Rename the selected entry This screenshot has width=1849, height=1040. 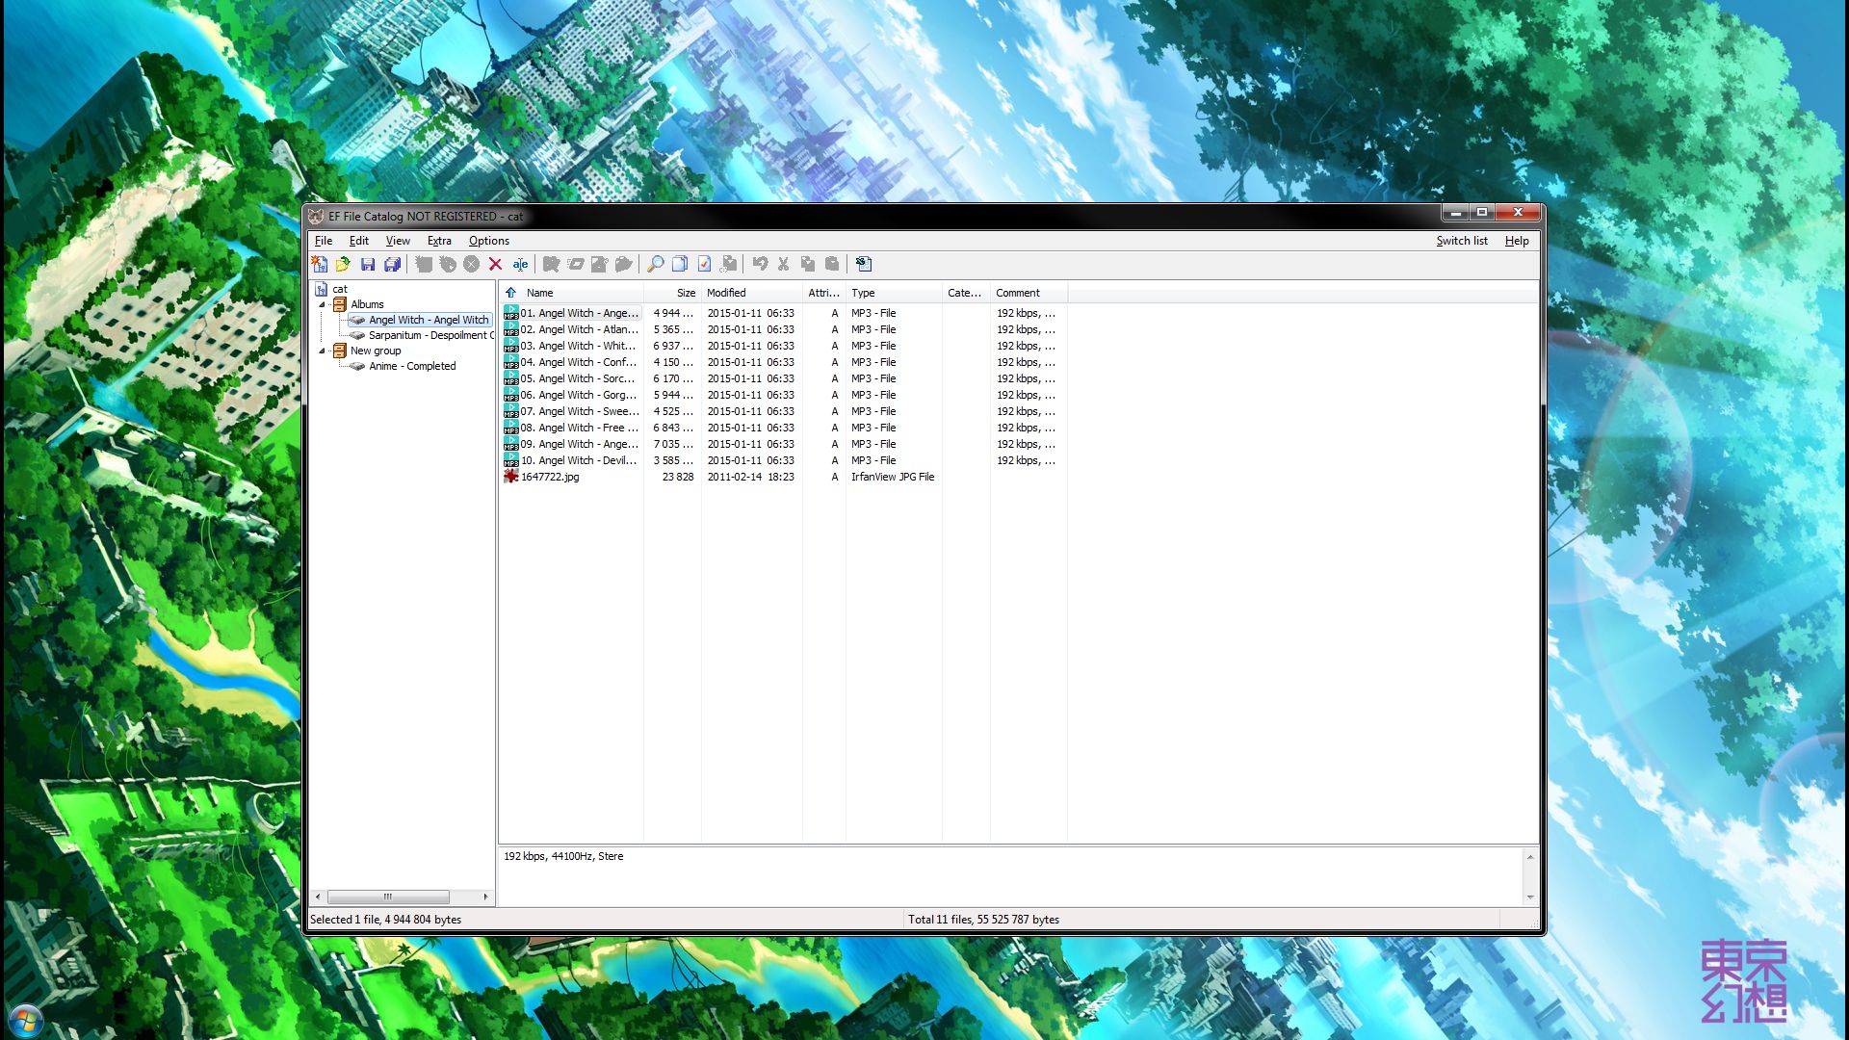tap(520, 264)
